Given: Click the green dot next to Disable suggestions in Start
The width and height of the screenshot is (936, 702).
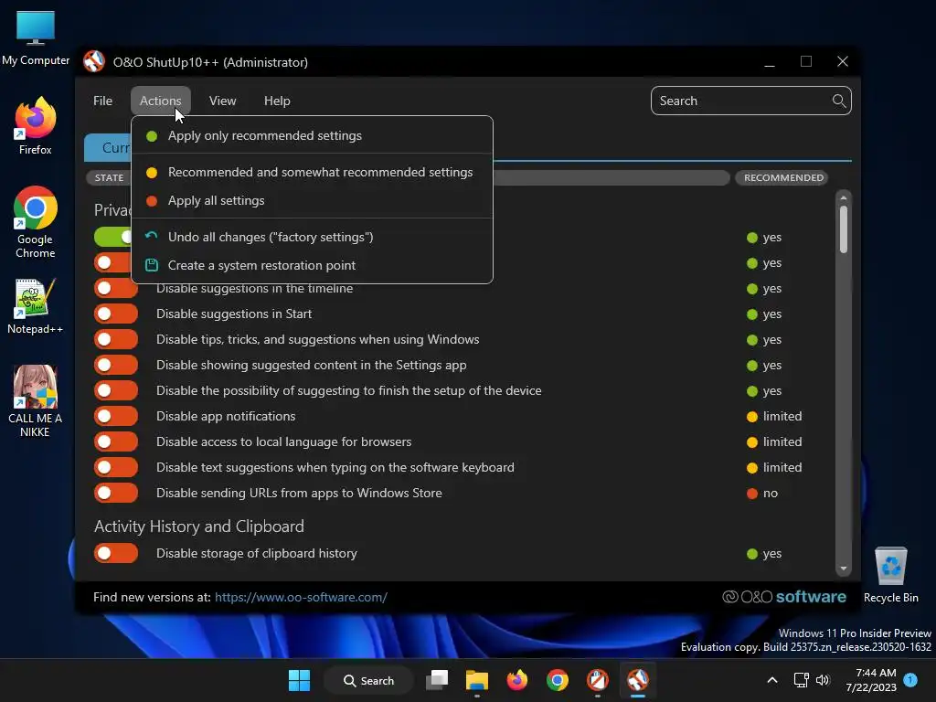Looking at the screenshot, I should [752, 314].
